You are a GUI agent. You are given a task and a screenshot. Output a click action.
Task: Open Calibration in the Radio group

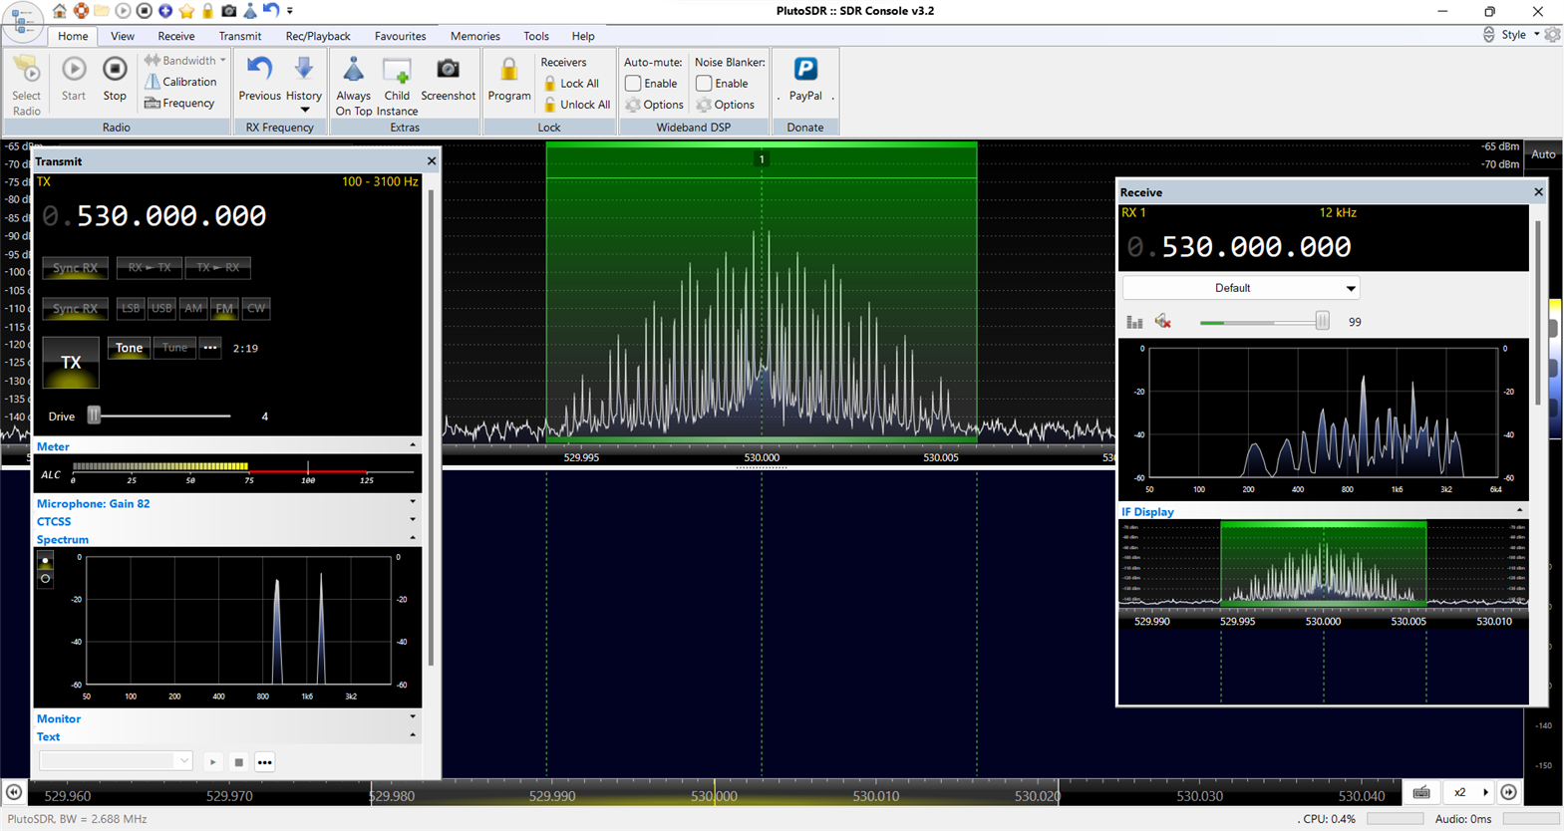coord(180,82)
